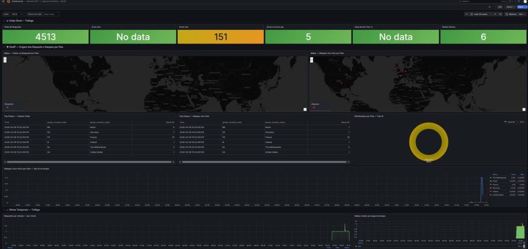Open the Grafana hamburger menu
Screen dimensions: 528x249
3,1
